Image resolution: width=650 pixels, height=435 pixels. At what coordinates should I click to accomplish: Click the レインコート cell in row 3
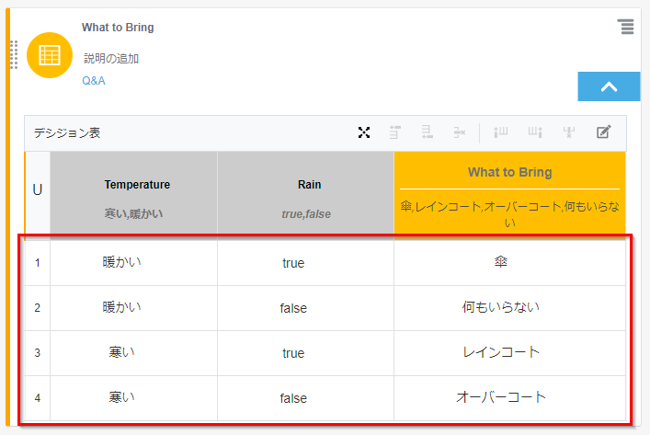click(501, 352)
